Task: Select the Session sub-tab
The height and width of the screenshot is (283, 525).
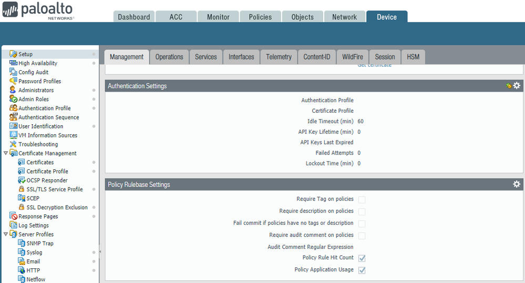Action: (385, 57)
